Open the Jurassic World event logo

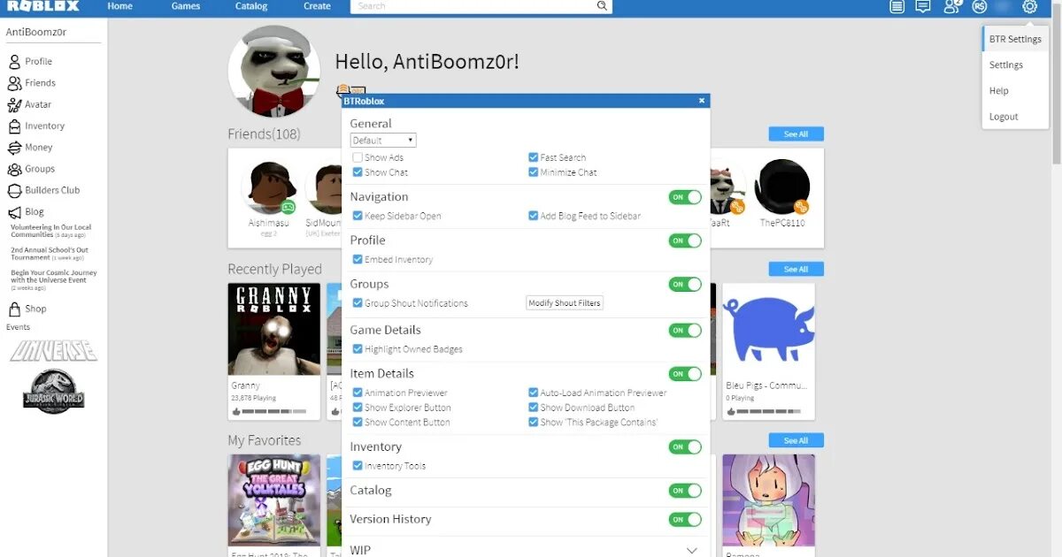54,391
